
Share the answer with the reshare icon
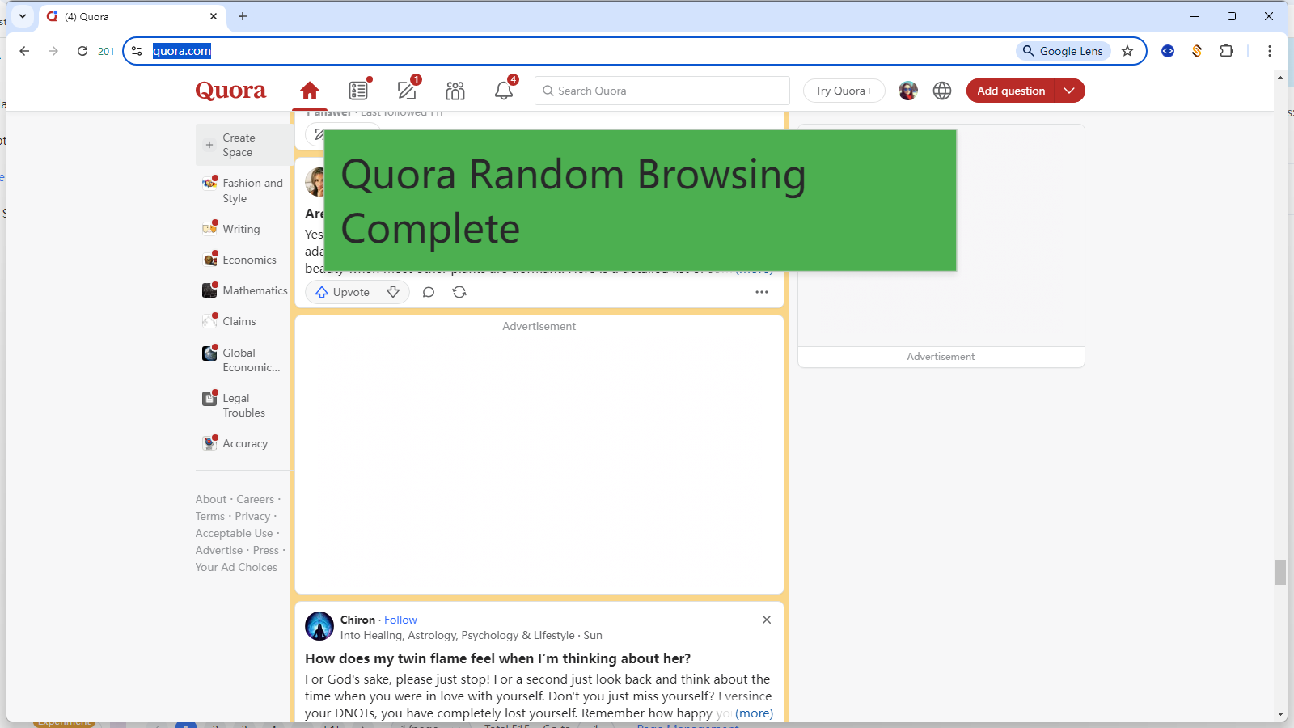(x=459, y=292)
